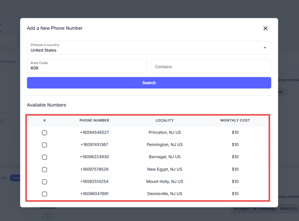Close the Add a New Phone Number dialog
This screenshot has width=299, height=221.
265,29
